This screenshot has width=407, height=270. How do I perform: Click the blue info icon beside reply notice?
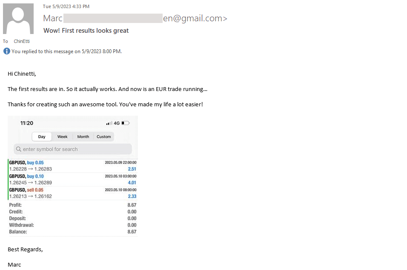point(6,51)
